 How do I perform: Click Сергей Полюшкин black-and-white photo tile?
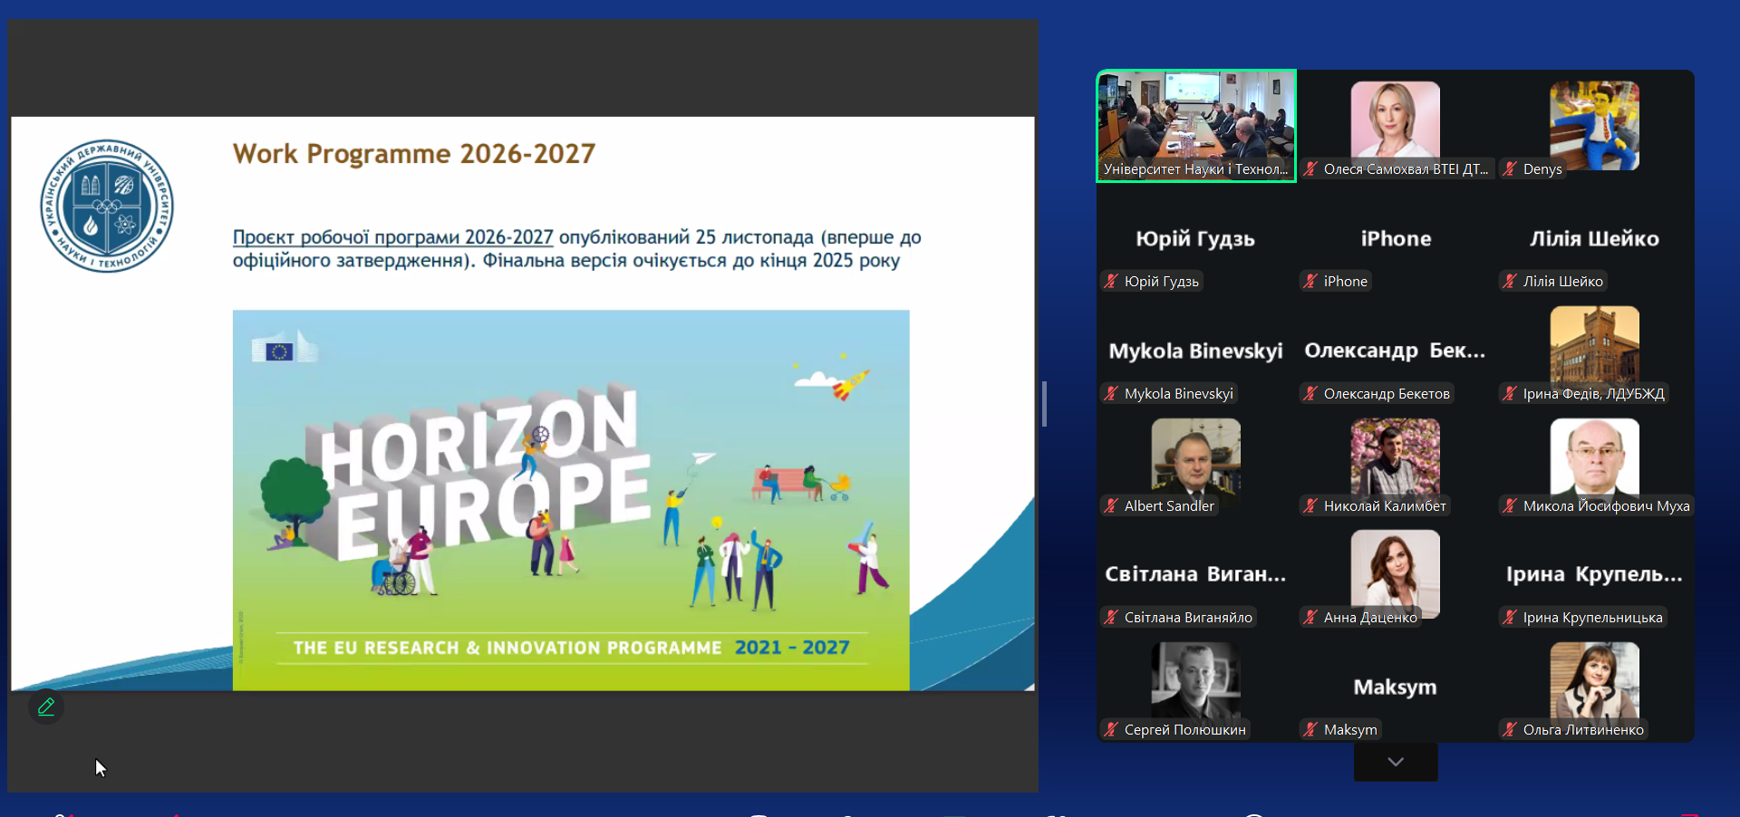1195,681
